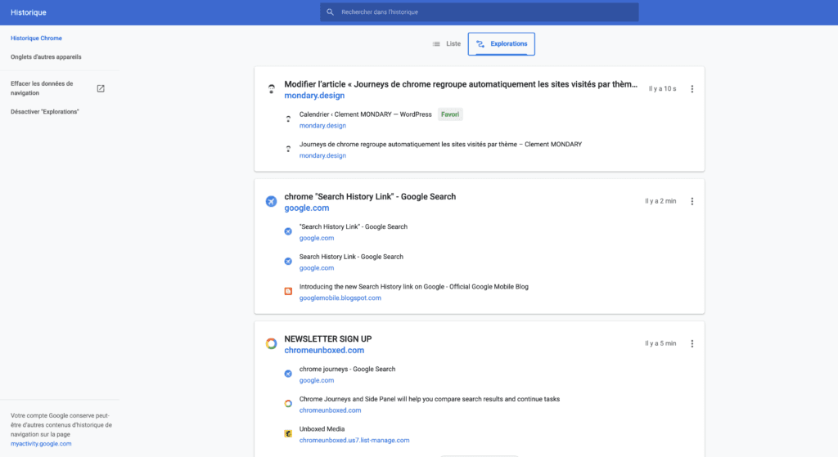This screenshot has width=838, height=457.
Task: Click icon beside chrome journeys search entry
Action: click(288, 374)
